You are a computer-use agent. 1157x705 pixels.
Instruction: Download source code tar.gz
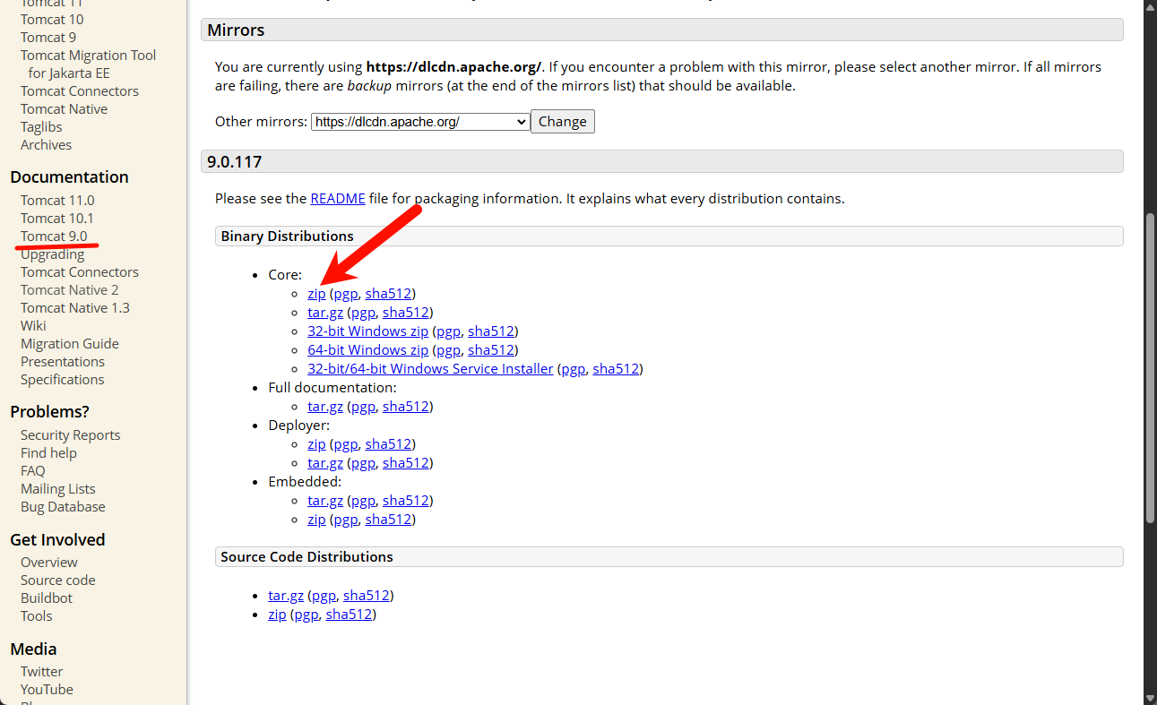coord(286,596)
